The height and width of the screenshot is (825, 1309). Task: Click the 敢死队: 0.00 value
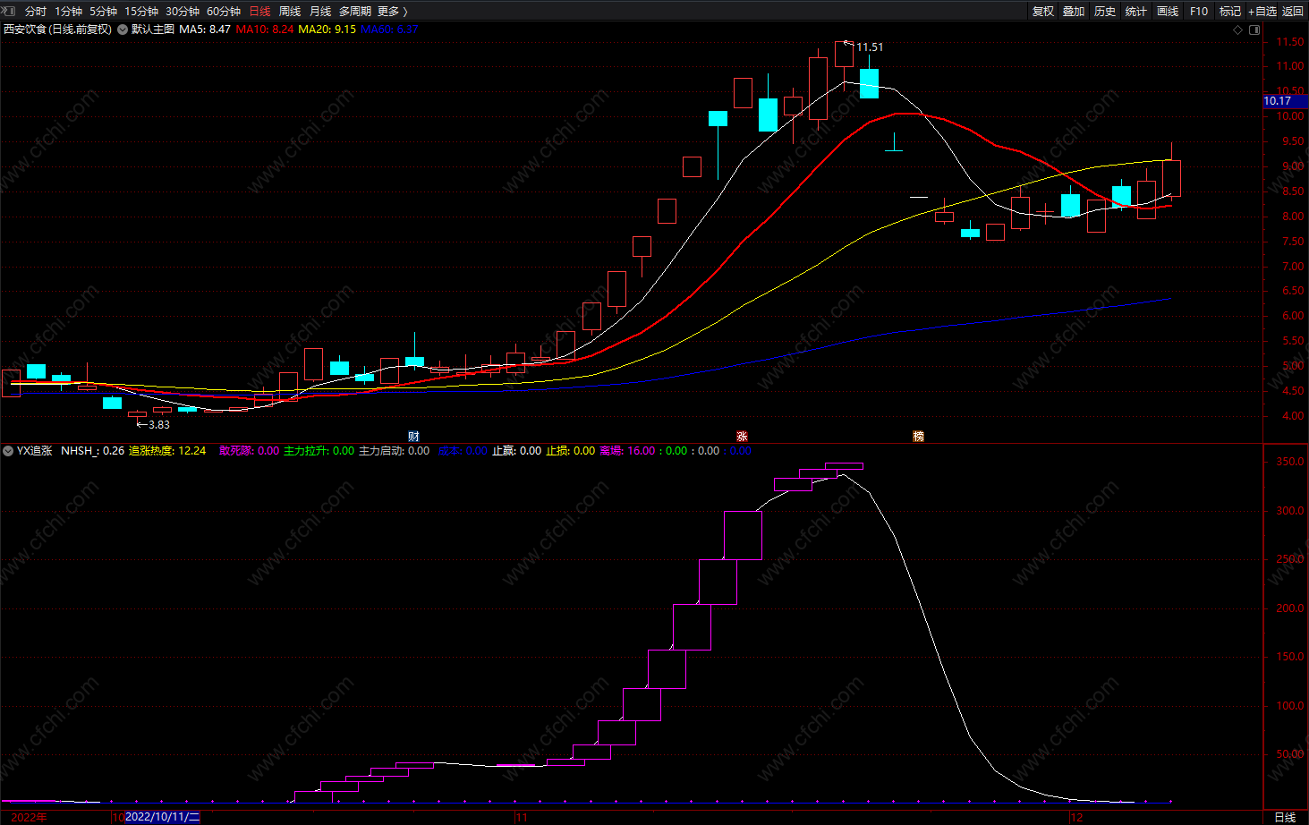click(x=250, y=451)
